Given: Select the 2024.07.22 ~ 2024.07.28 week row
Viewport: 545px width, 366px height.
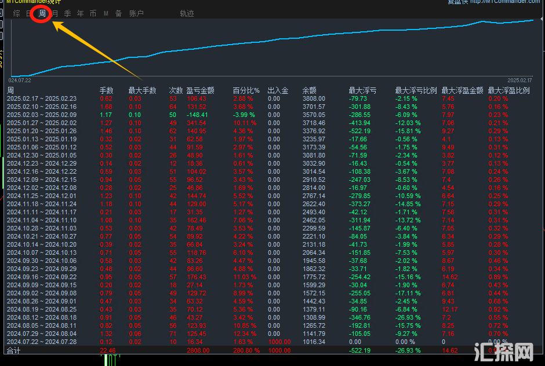Looking at the screenshot, I should pyautogui.click(x=42, y=342).
